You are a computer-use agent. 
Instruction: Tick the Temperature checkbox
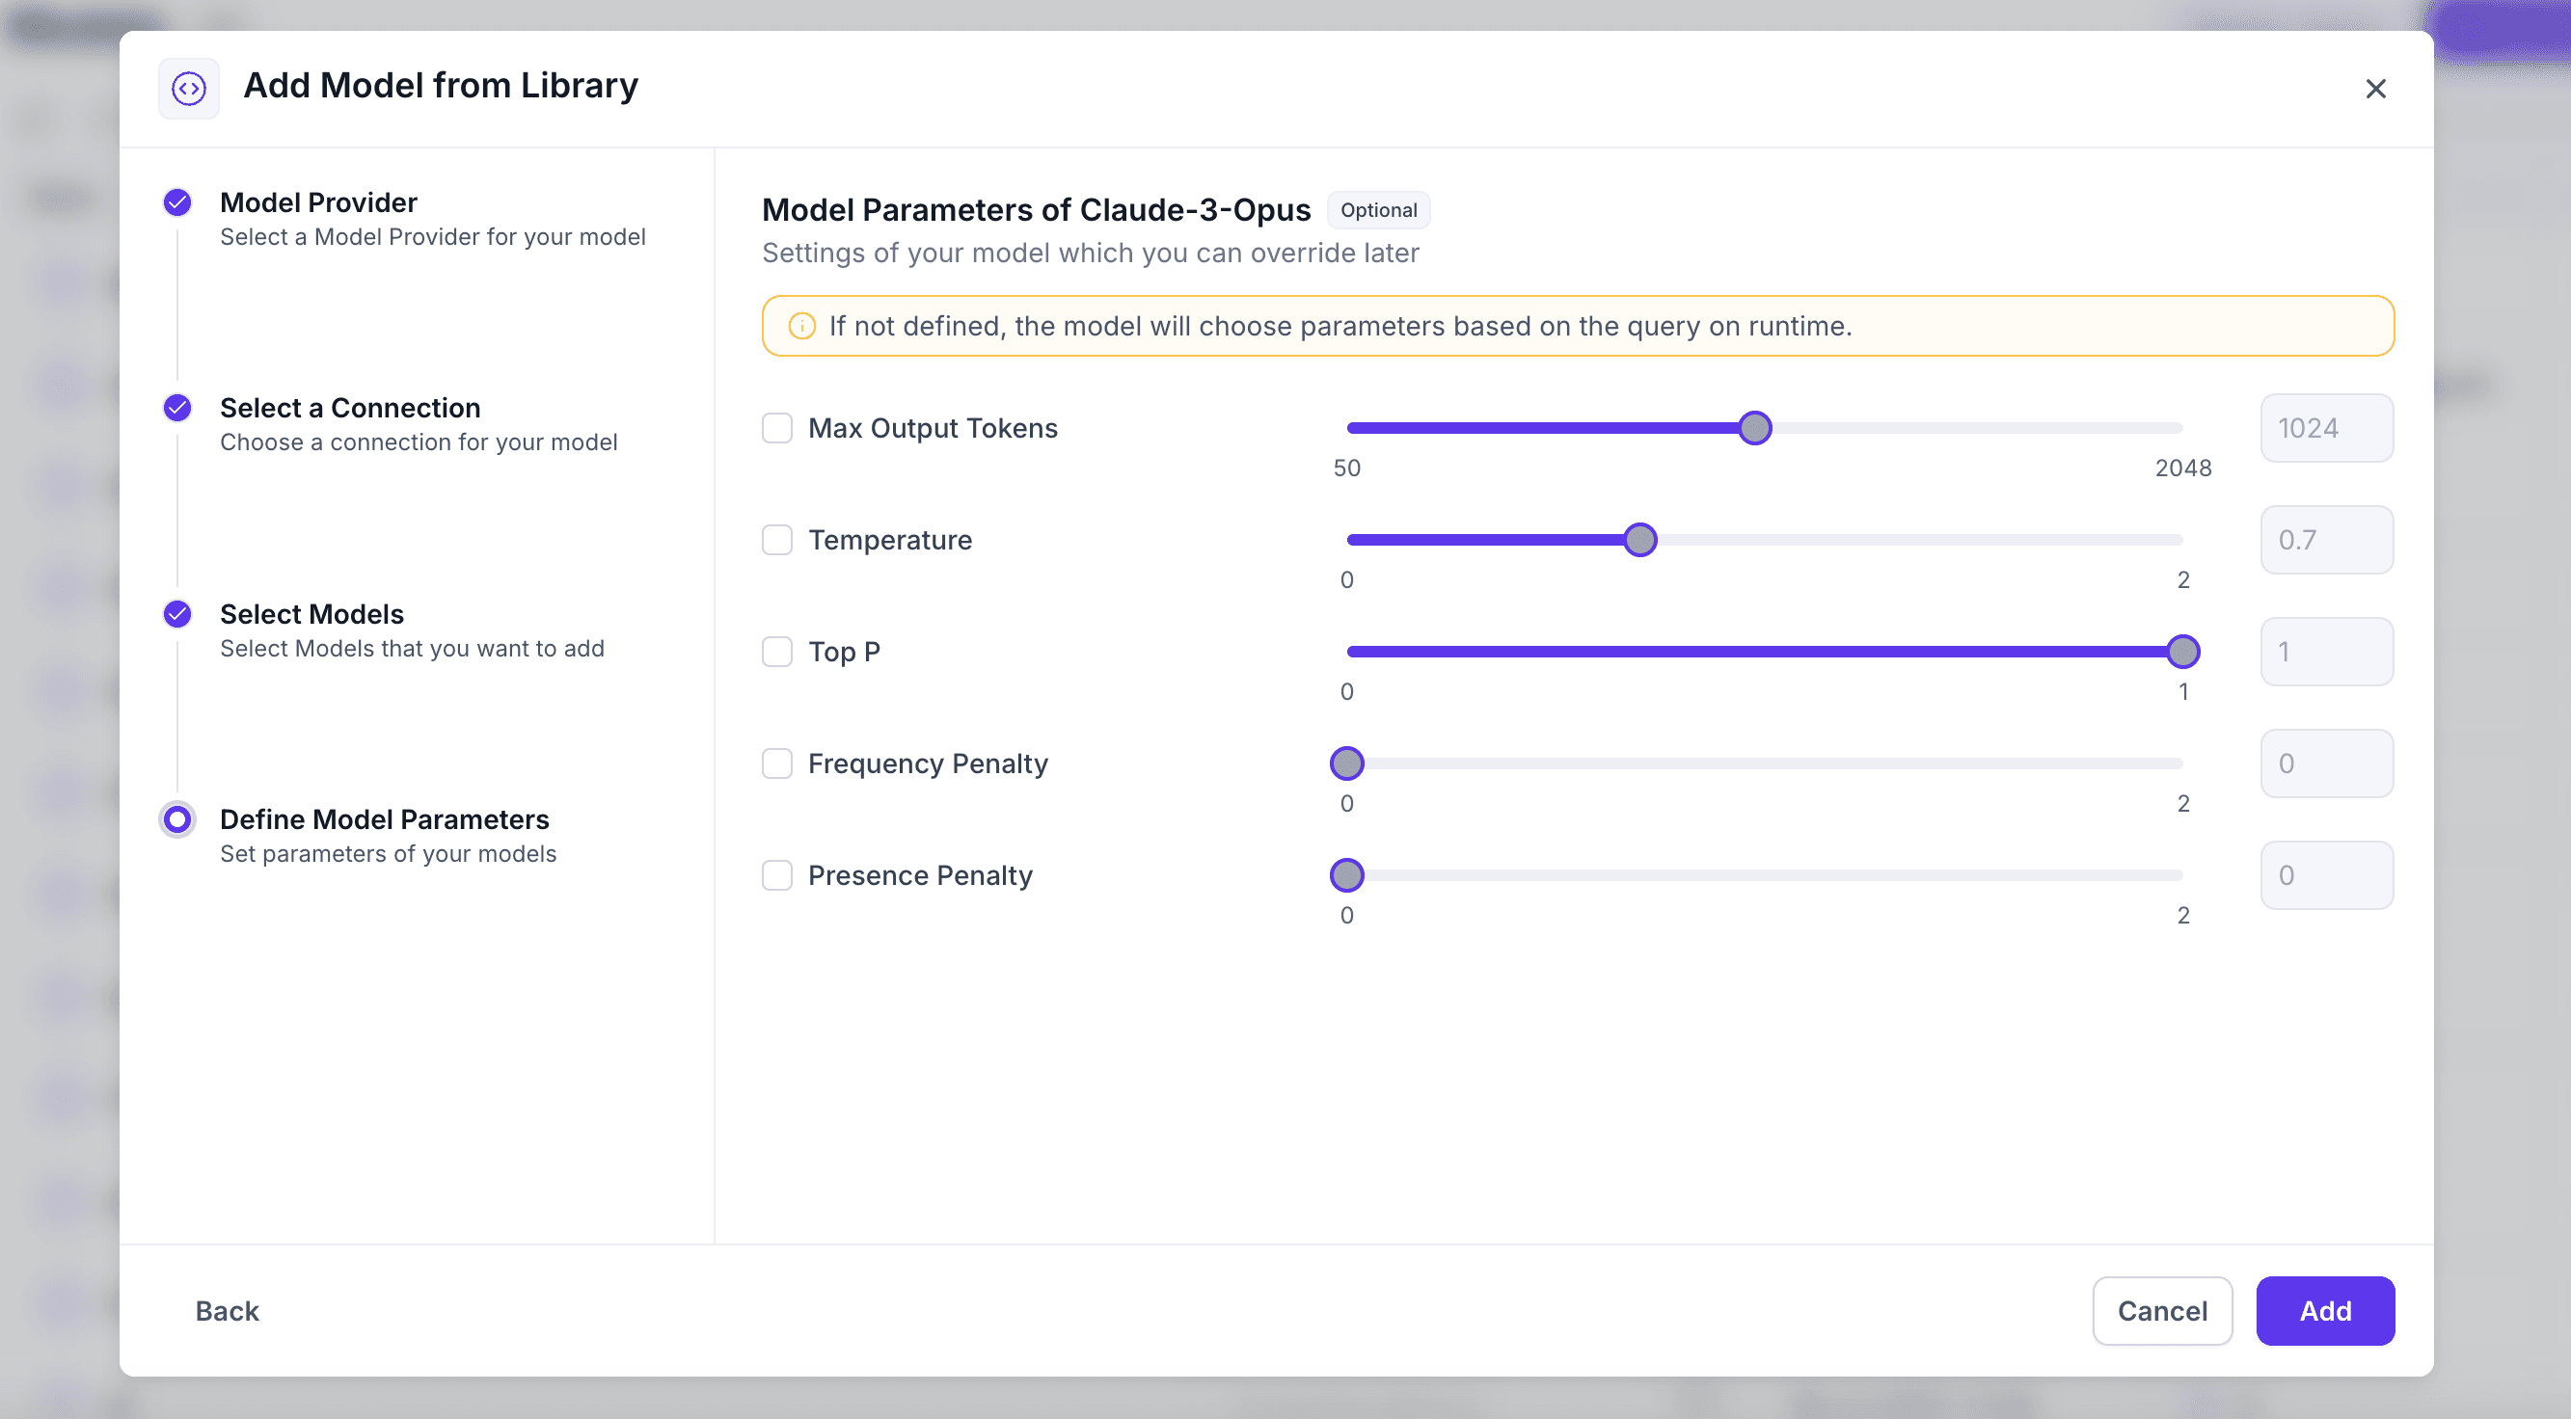pos(776,540)
